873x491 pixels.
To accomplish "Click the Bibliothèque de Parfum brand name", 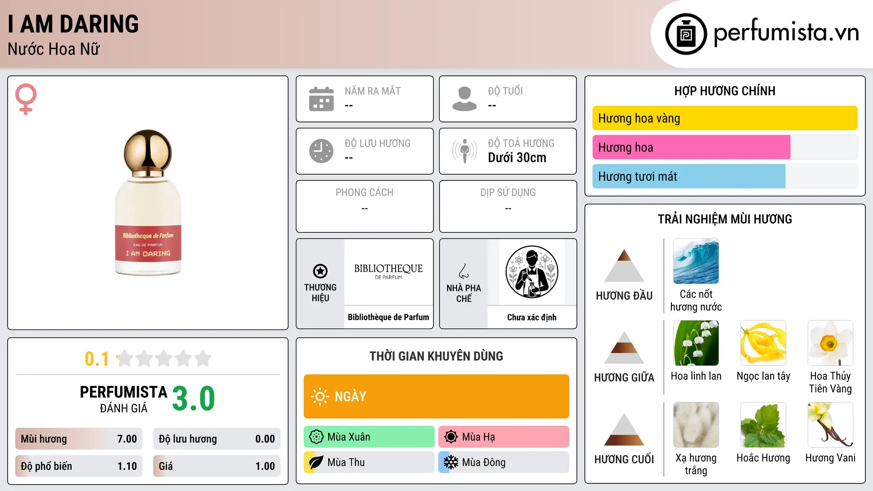I will [x=388, y=317].
